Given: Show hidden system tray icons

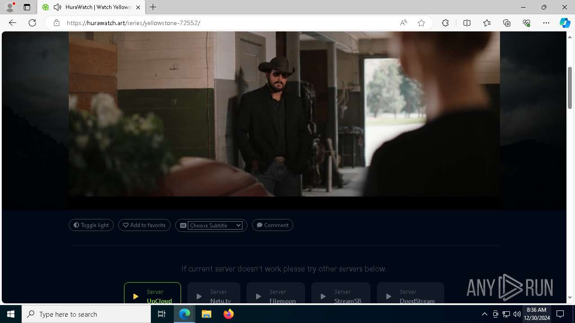Looking at the screenshot, I should click(484, 314).
